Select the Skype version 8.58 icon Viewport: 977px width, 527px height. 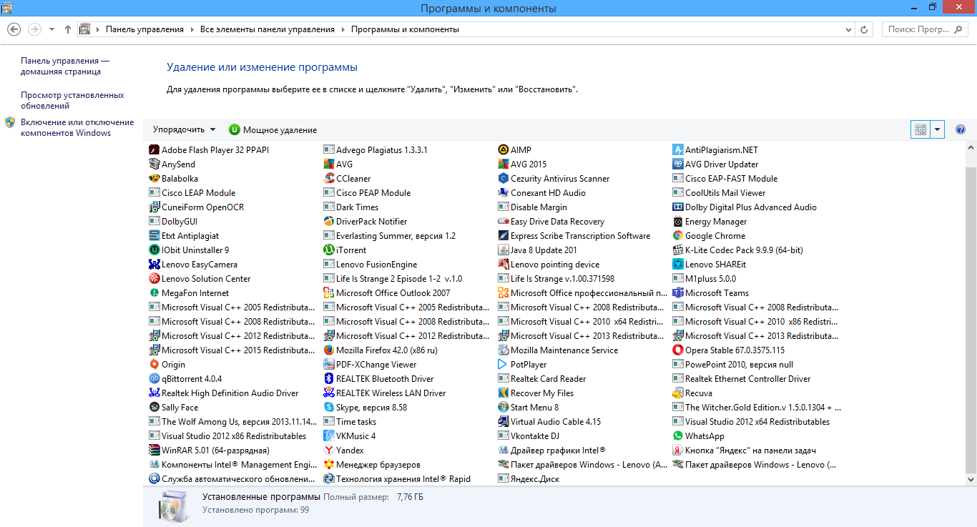pyautogui.click(x=329, y=408)
